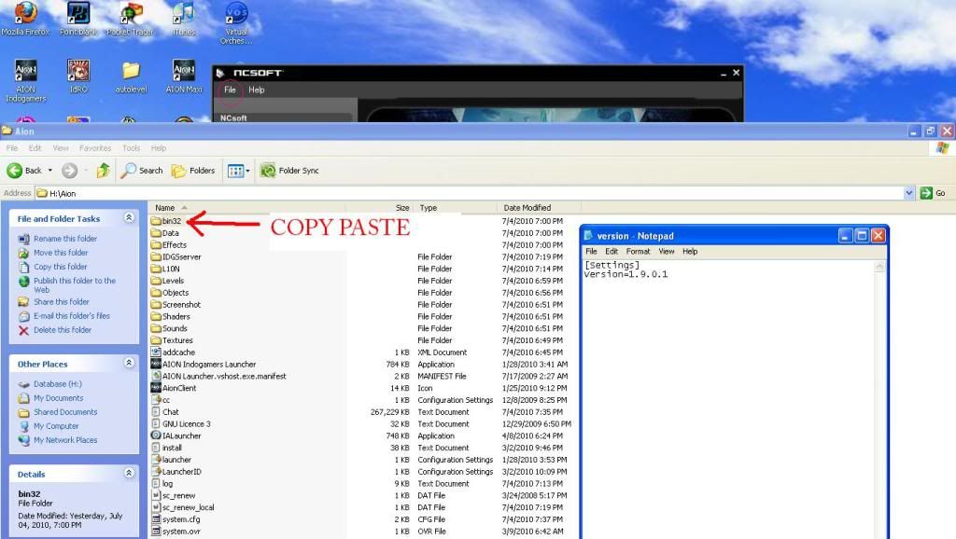Open the Format menu in Notepad
This screenshot has width=956, height=539.
tap(638, 252)
